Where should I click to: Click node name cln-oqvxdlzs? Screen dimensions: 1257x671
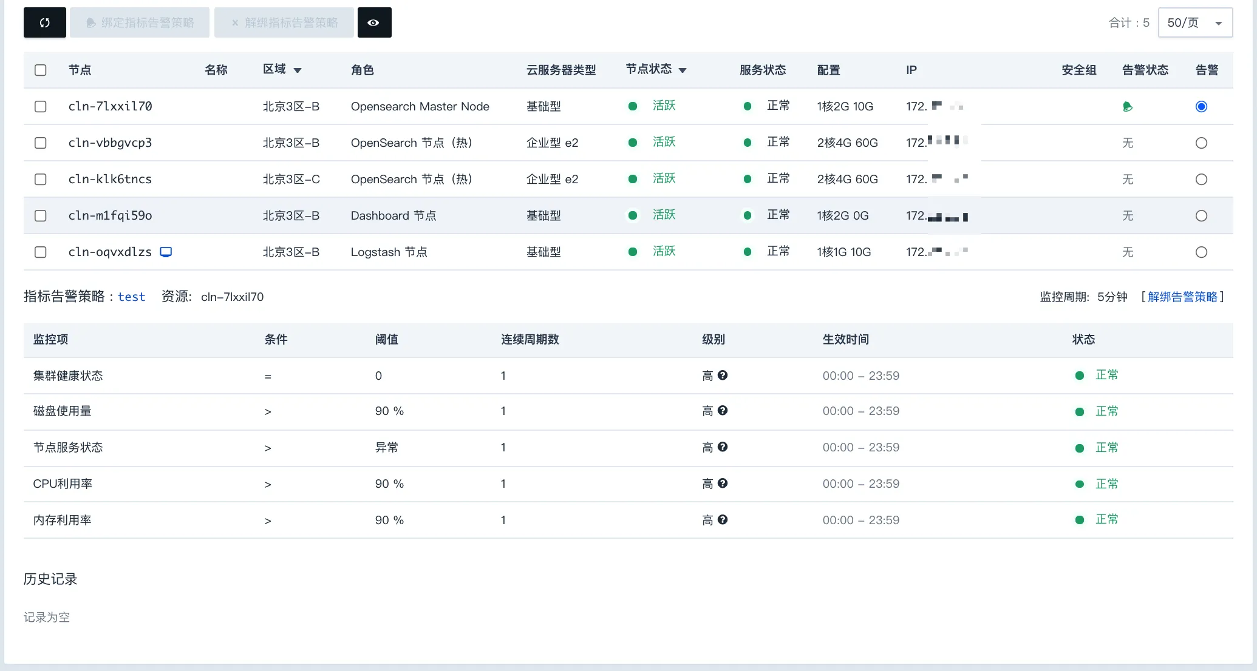pyautogui.click(x=111, y=252)
